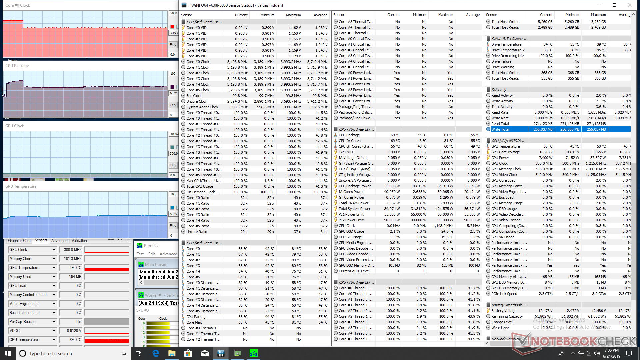640x360 pixels.
Task: Click the Type here to search box
Action: point(73,353)
